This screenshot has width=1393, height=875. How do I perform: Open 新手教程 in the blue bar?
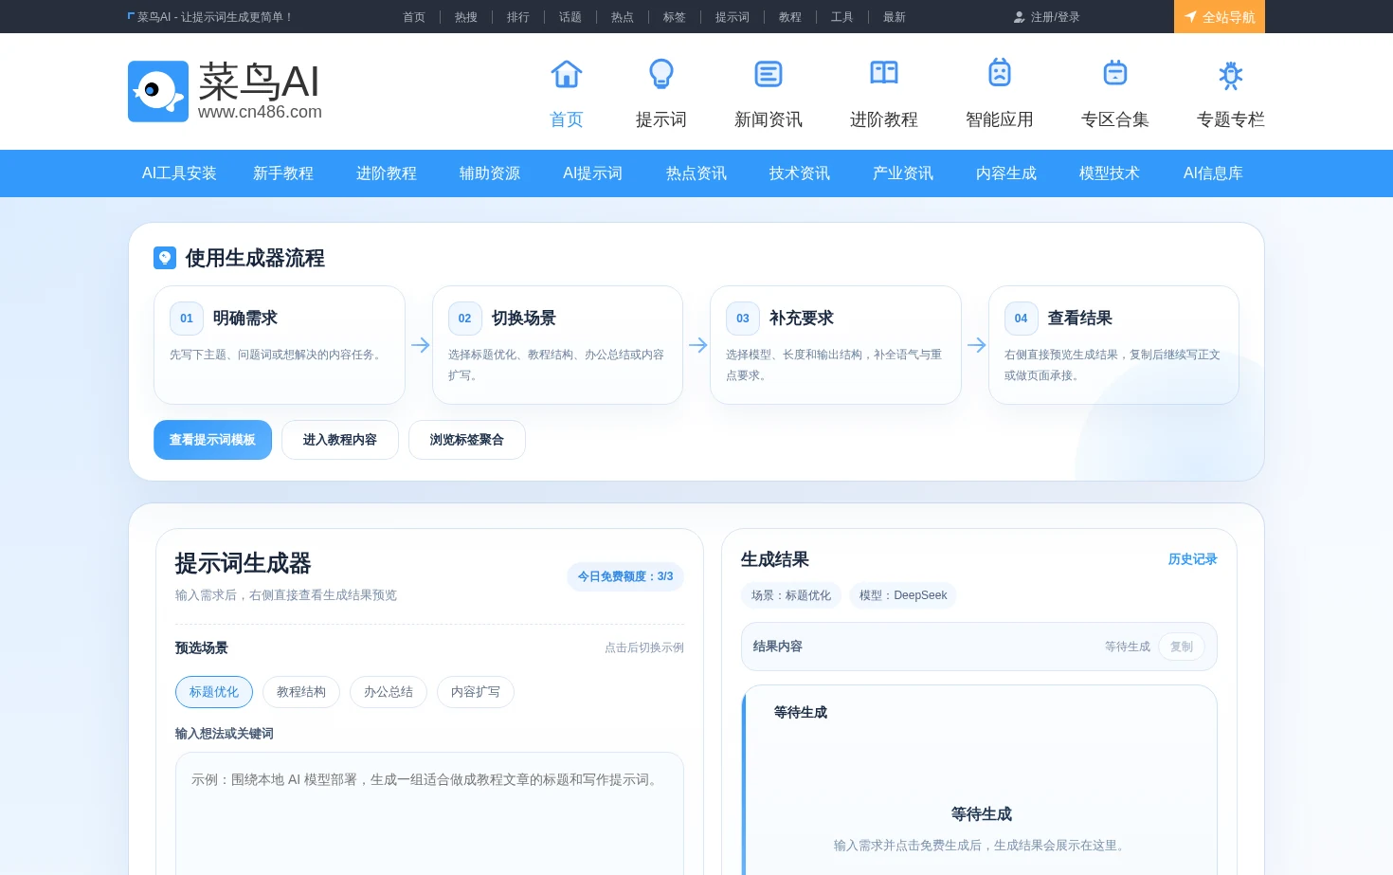tap(283, 173)
